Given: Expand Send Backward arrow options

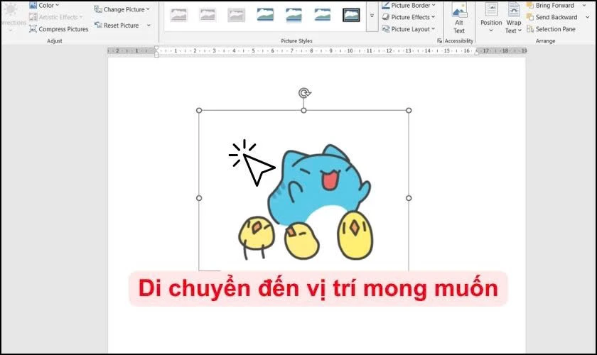Looking at the screenshot, I should click(588, 17).
